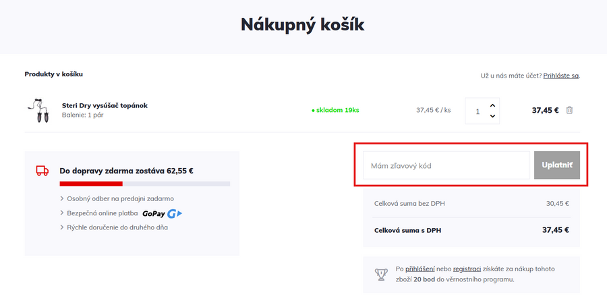Open the 'Prihláste sa' login link
The image size is (607, 303).
[561, 76]
